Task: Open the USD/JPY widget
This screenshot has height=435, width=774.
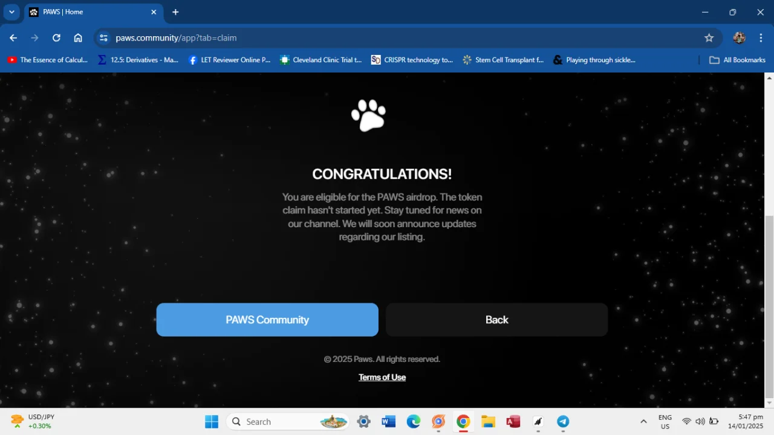Action: tap(33, 422)
